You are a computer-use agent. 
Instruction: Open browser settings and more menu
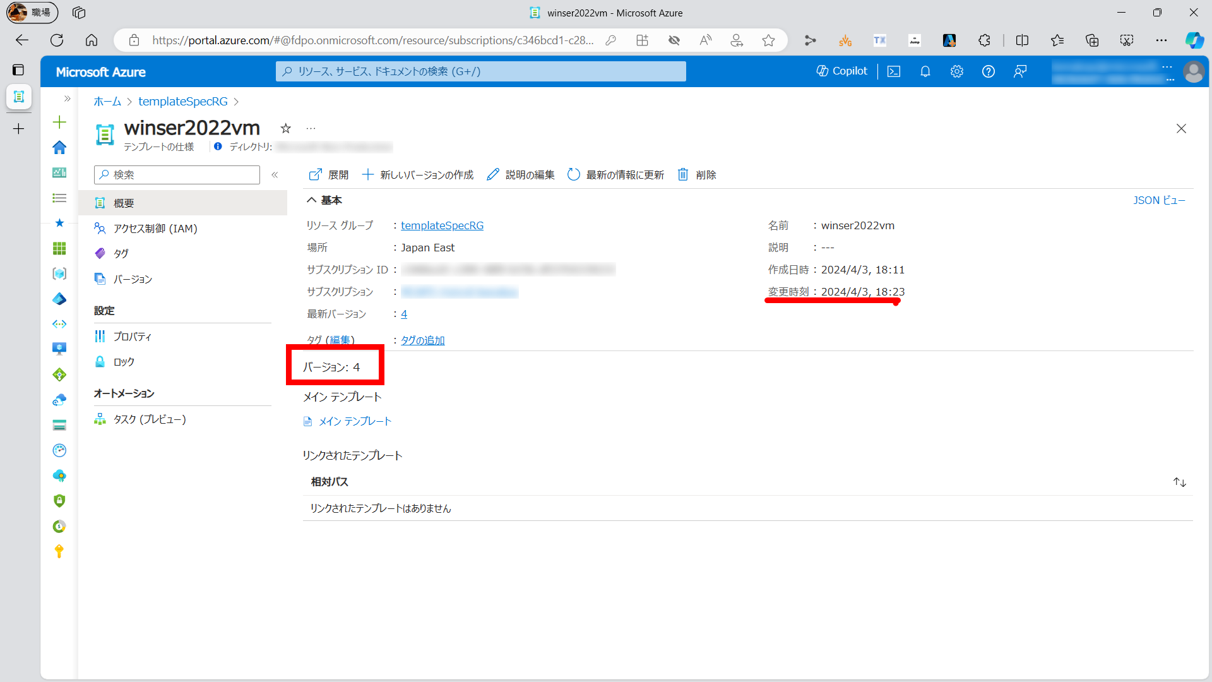[1161, 40]
